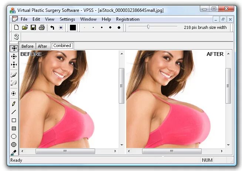242x171 pixels.
Task: Select the line drawing tool
Action: [x=14, y=112]
